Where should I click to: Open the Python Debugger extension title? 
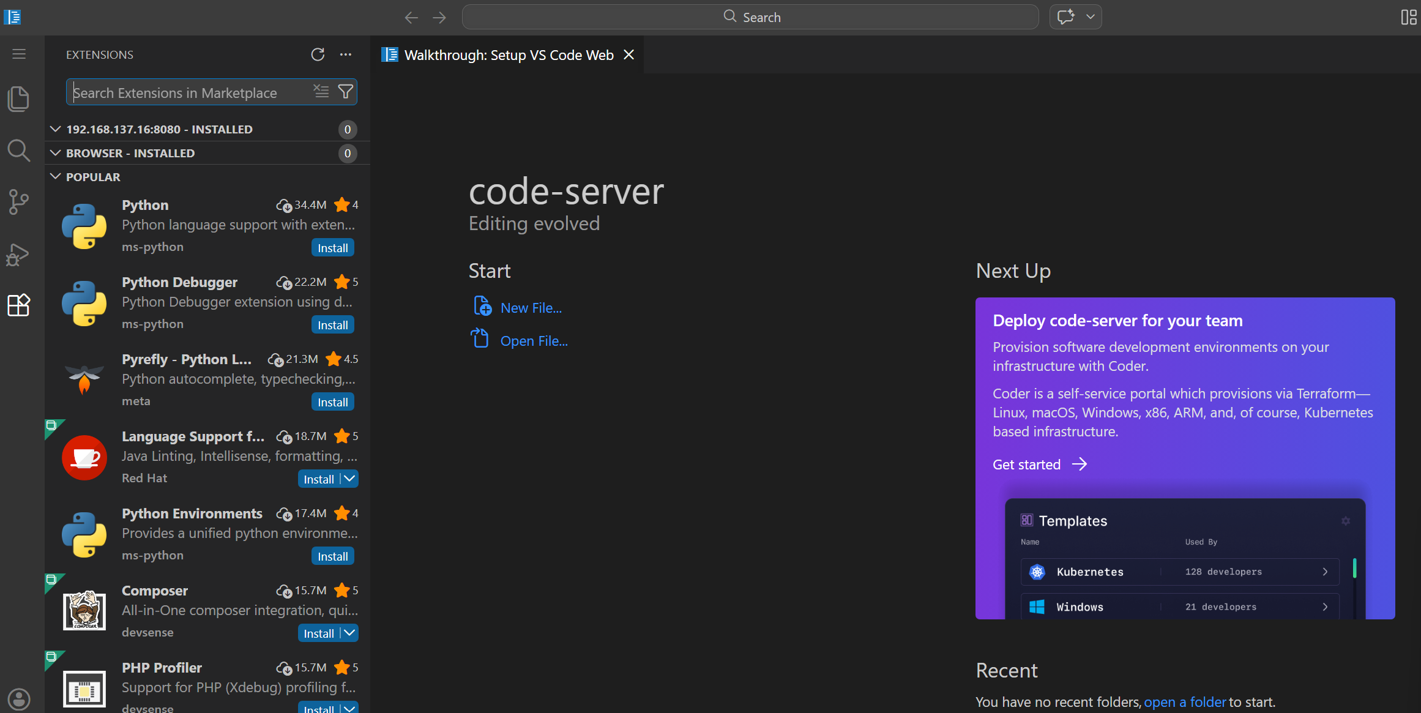tap(179, 282)
